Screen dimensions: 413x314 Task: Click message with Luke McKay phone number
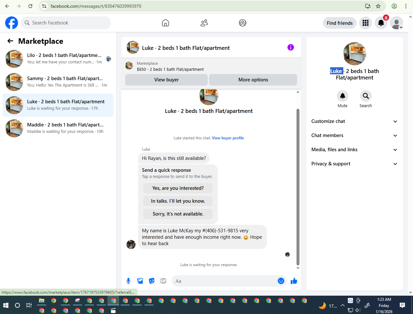(x=202, y=237)
